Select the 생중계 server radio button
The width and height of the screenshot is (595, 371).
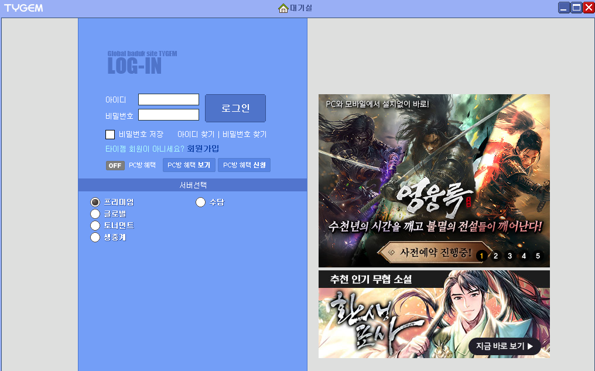(x=95, y=238)
